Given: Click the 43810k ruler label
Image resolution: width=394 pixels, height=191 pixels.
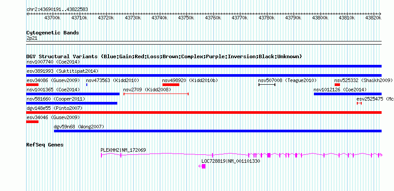Looking at the screenshot, I should pyautogui.click(x=347, y=18).
